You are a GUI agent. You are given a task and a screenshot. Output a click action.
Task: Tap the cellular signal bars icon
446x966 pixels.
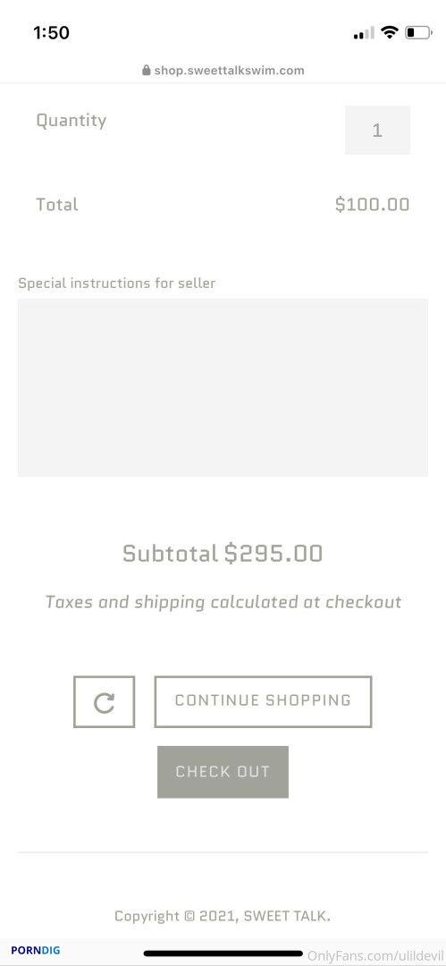pos(364,33)
